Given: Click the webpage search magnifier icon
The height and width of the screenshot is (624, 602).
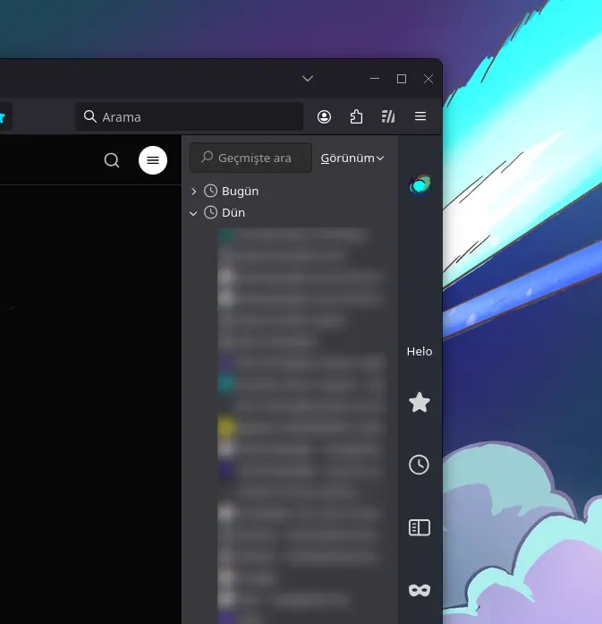Looking at the screenshot, I should coord(112,160).
